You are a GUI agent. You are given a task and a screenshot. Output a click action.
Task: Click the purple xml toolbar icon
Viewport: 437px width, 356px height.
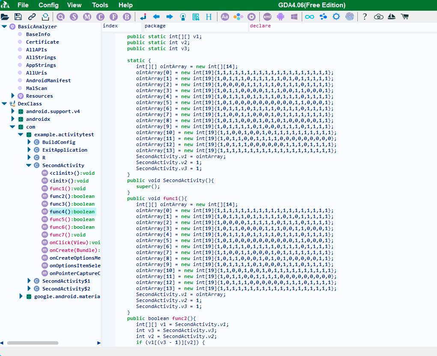267,17
